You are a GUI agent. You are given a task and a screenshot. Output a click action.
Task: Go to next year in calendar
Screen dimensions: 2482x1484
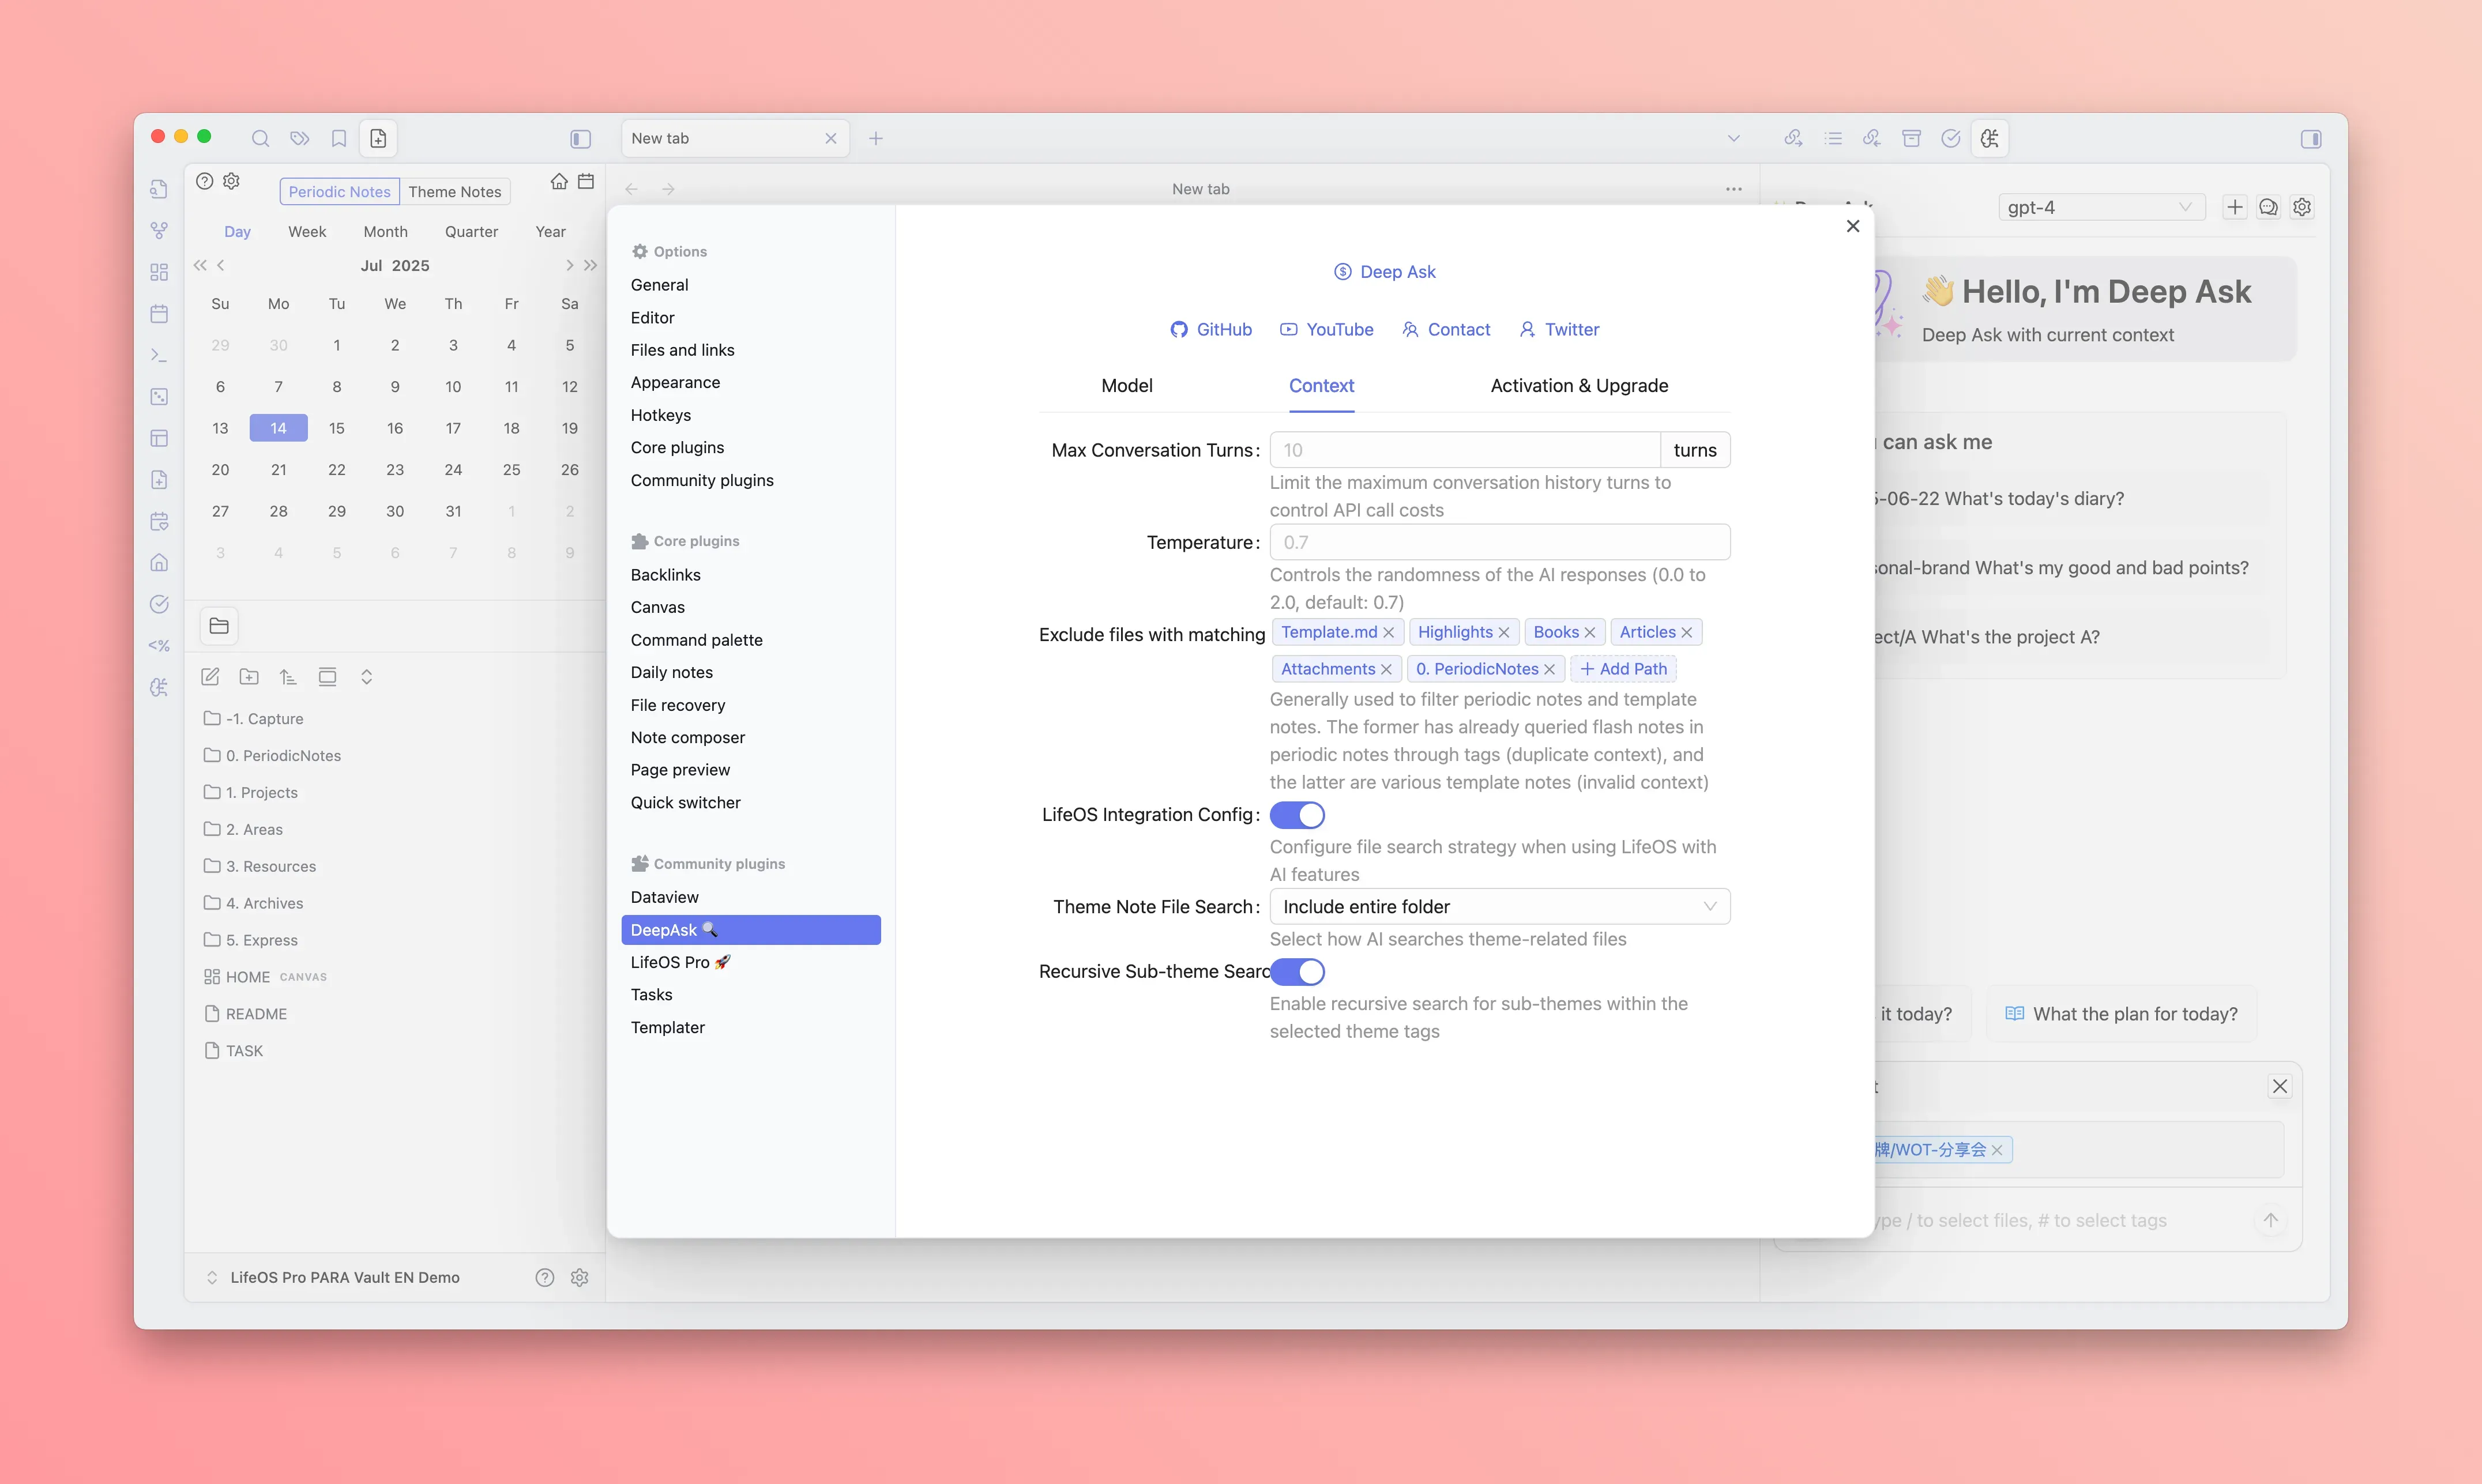point(591,265)
